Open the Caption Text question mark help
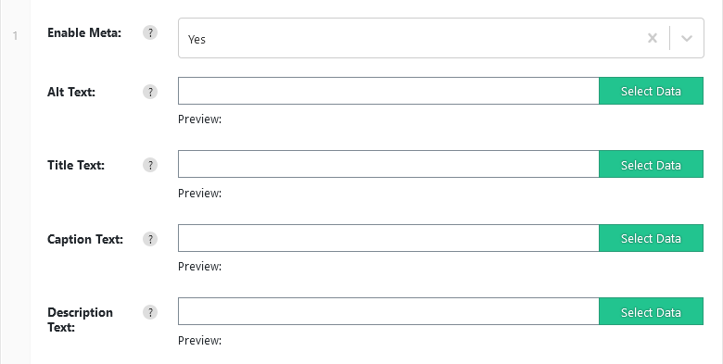The image size is (723, 364). [150, 239]
